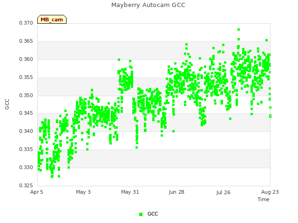Click the May 31 x-axis label

[130, 192]
